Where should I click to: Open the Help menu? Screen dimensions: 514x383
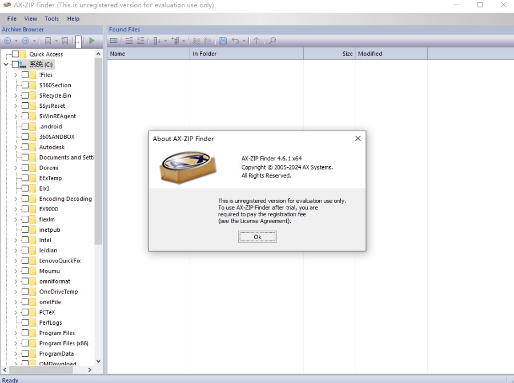click(73, 19)
